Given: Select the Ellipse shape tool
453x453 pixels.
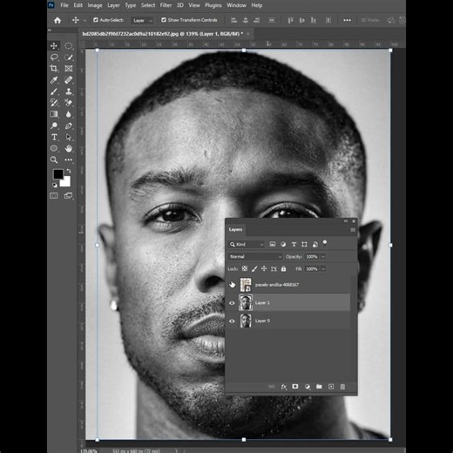Looking at the screenshot, I should (x=54, y=149).
